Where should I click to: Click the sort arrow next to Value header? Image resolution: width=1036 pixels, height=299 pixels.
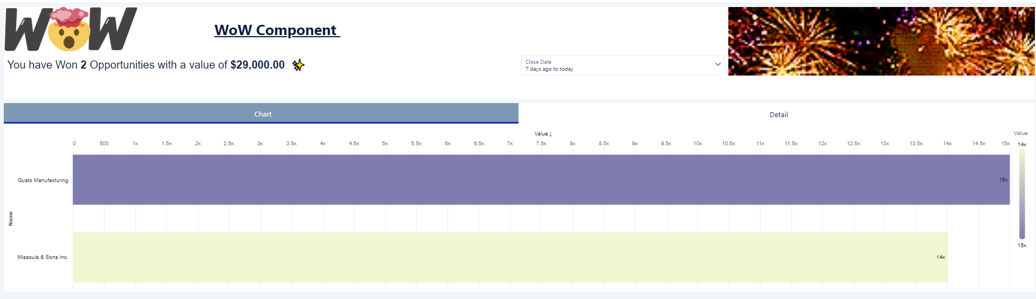coord(550,134)
